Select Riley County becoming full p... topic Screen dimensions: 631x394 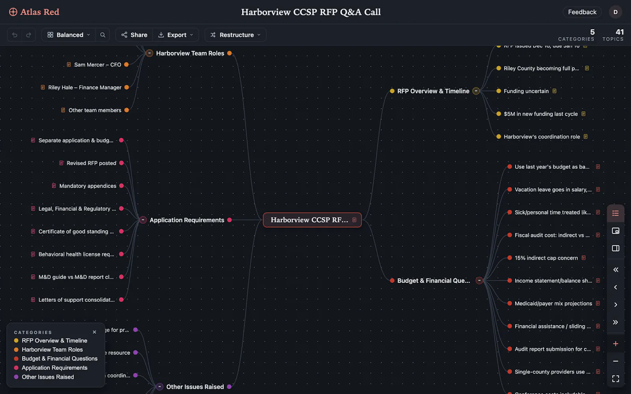(x=541, y=68)
